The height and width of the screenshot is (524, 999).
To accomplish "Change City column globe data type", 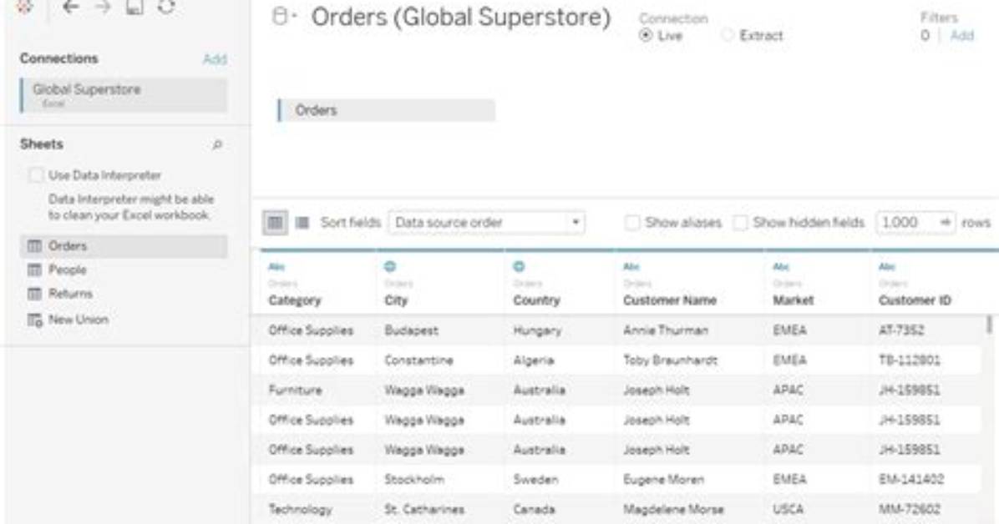I will pos(390,266).
